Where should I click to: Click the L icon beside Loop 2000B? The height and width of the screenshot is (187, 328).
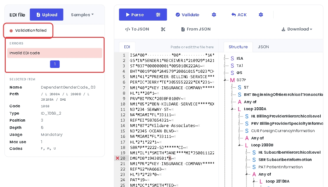[246, 145]
